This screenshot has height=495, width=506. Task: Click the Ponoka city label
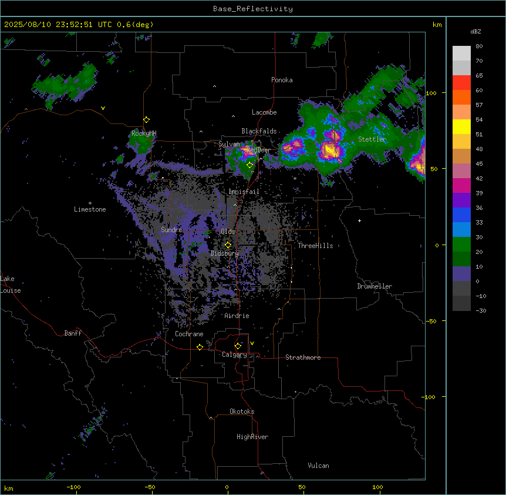282,80
